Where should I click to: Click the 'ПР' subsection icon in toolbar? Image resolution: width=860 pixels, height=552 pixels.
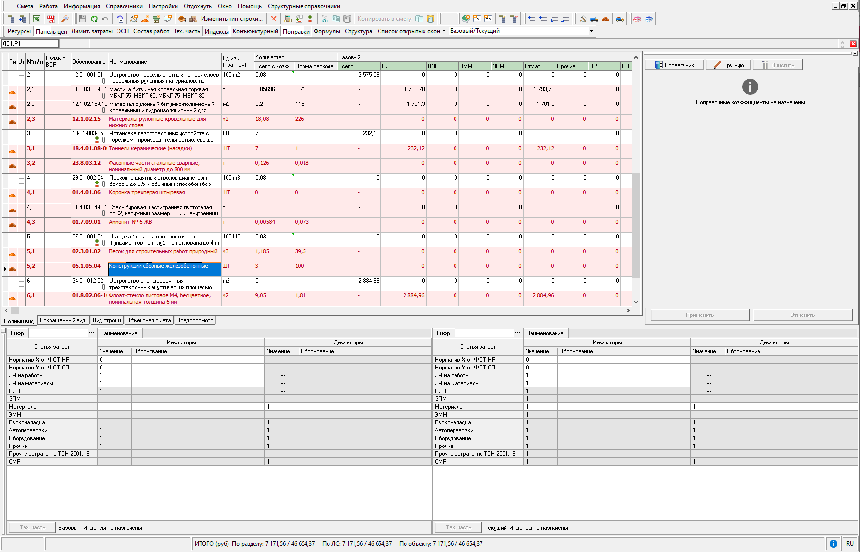488,19
